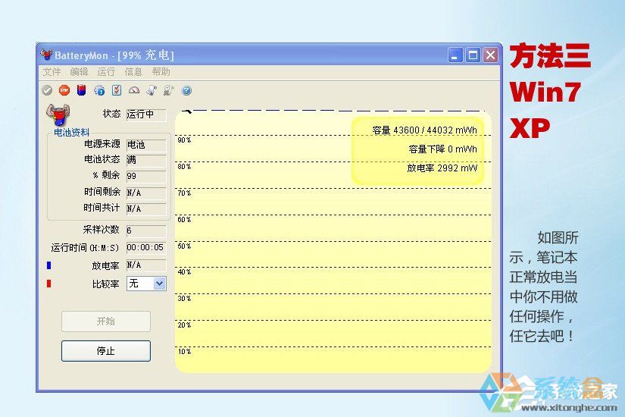The image size is (625, 417).
Task: Click the 放电率 field showing N/A
Action: point(146,265)
